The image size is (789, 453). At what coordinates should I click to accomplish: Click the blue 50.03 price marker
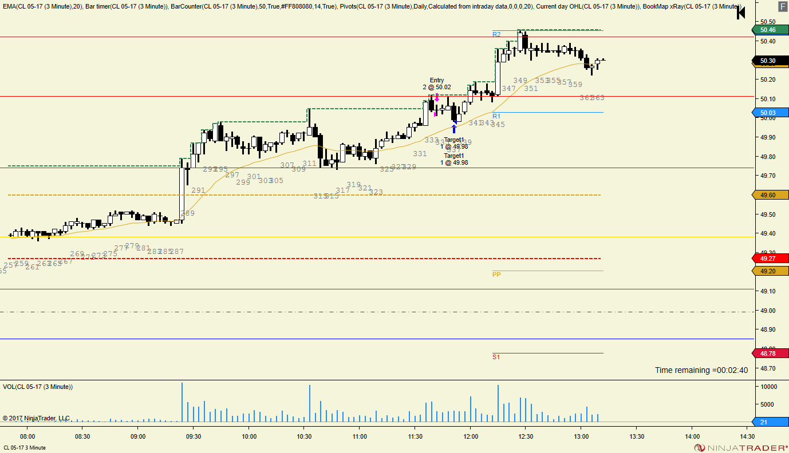tap(771, 113)
